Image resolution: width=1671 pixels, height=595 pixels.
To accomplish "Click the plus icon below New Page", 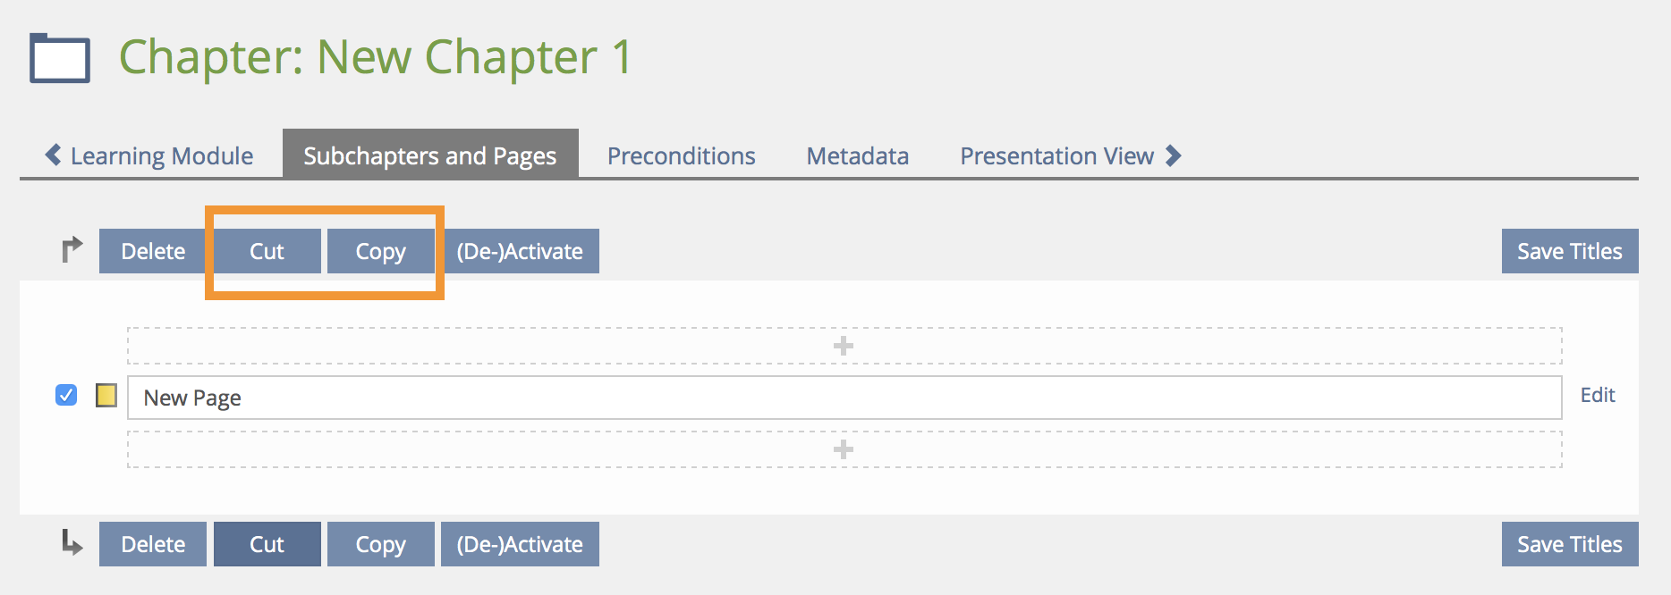I will 844,449.
